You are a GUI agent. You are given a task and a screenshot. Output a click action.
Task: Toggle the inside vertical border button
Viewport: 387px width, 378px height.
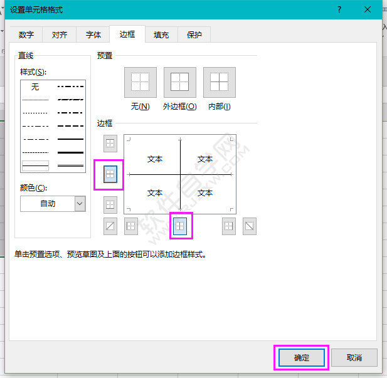pos(180,226)
